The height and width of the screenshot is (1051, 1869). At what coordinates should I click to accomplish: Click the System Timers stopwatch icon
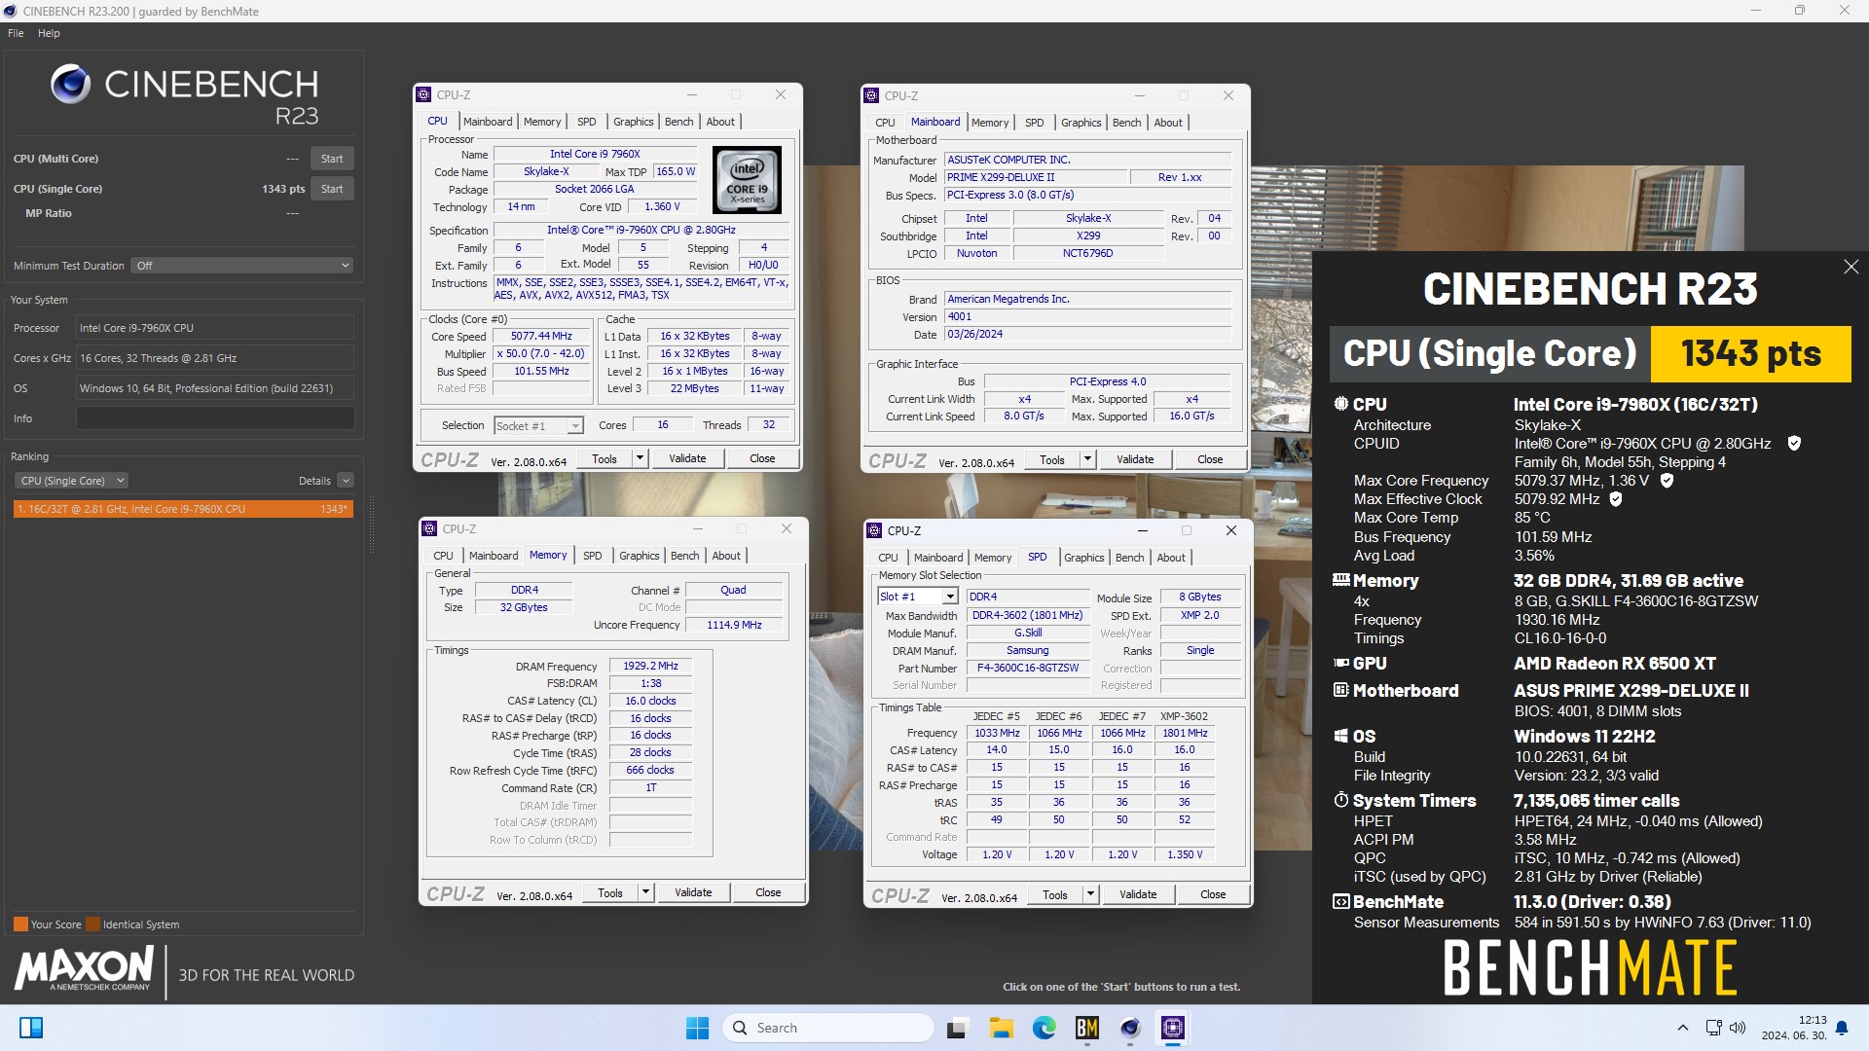point(1340,800)
